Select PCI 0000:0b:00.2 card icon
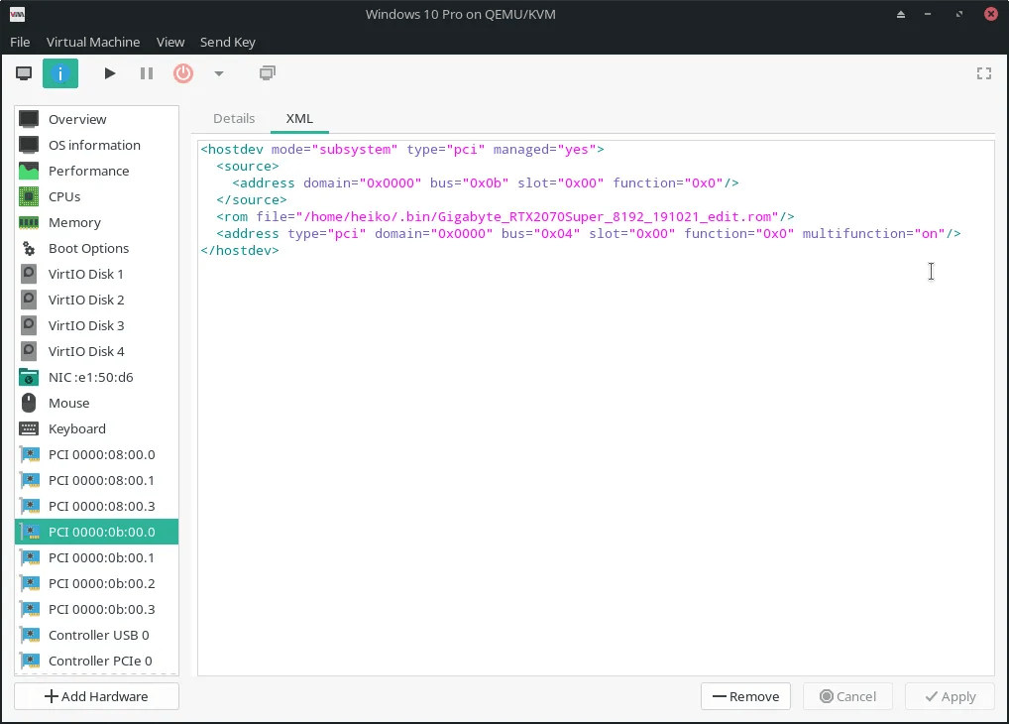1009x724 pixels. (x=30, y=583)
